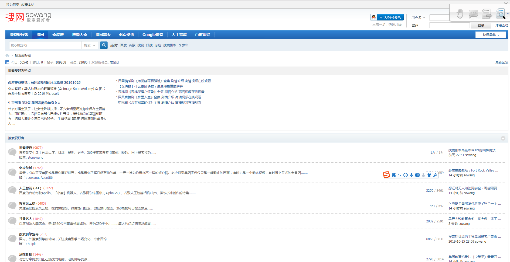The height and width of the screenshot is (262, 510).
Task: Toggle Sogou punctuation mode
Action: pyautogui.click(x=400, y=175)
